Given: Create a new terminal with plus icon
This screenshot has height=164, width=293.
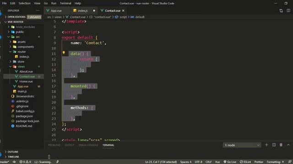Looking at the screenshot, I should (266, 145).
